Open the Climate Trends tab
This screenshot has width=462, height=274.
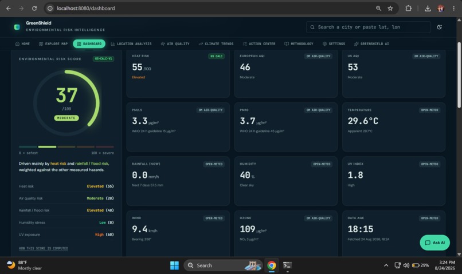216,44
